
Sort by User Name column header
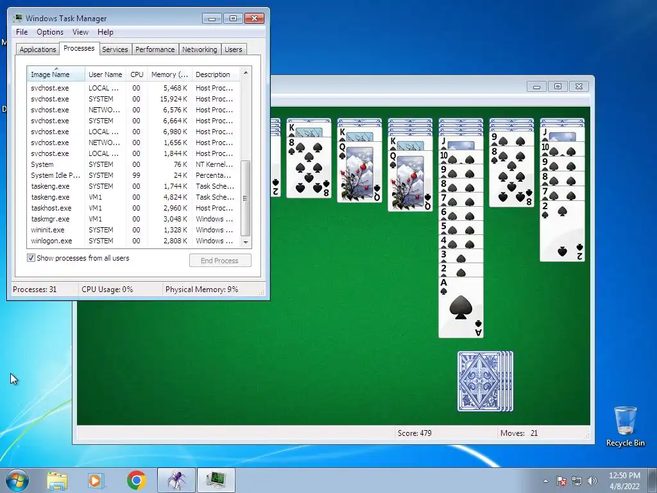(x=105, y=74)
